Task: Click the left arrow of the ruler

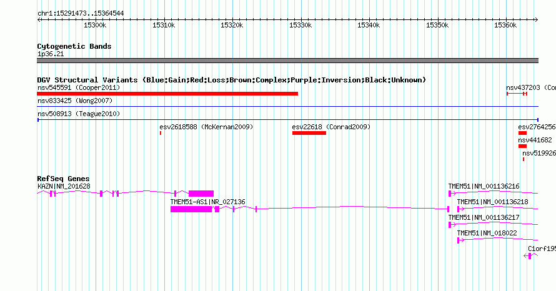Action: coord(39,20)
